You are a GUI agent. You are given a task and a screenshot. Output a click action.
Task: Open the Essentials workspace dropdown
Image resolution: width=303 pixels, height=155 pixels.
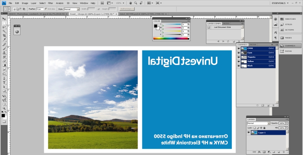pyautogui.click(x=280, y=3)
